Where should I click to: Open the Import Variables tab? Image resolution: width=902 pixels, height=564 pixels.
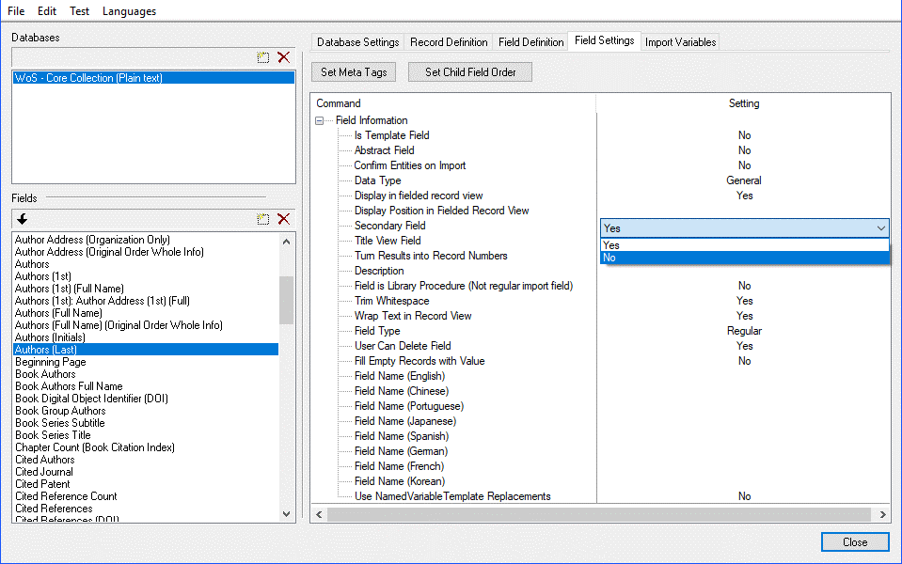pos(679,41)
